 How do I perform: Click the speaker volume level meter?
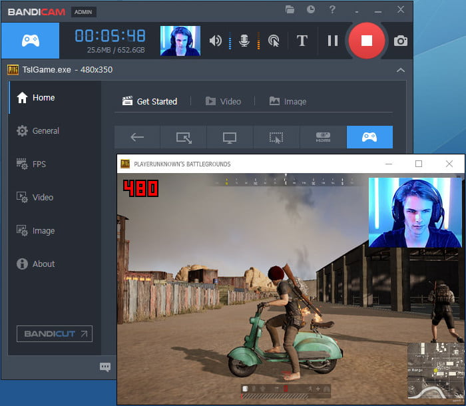click(x=230, y=41)
